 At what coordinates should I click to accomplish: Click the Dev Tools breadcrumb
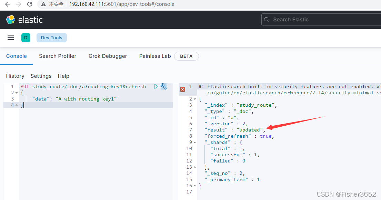(x=51, y=38)
